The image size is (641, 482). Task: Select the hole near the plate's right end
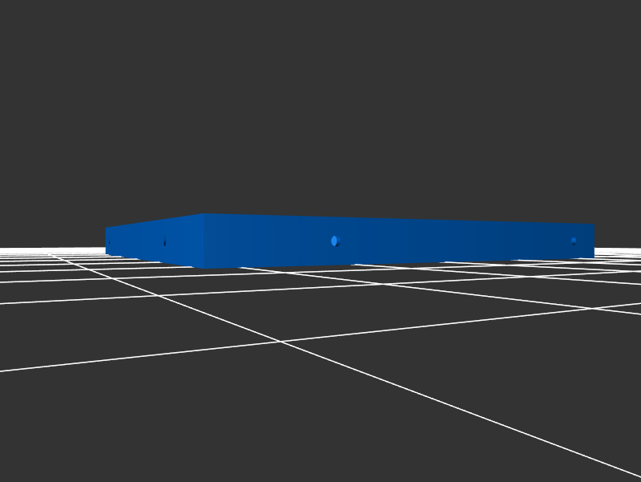point(574,241)
